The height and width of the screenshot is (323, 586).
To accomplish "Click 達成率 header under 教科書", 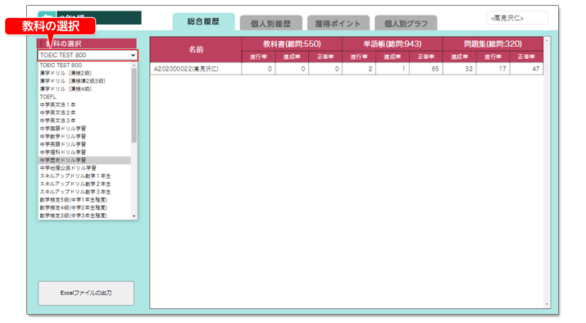I will pos(292,57).
